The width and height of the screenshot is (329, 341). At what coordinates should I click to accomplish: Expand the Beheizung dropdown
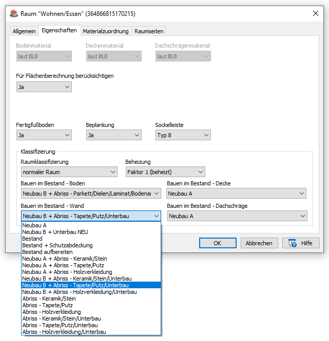(x=165, y=172)
